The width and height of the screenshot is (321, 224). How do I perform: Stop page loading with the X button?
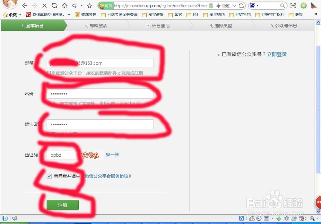44,6
